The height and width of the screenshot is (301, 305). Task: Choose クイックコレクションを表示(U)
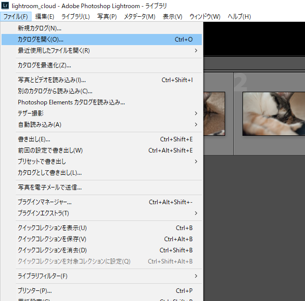(x=52, y=228)
